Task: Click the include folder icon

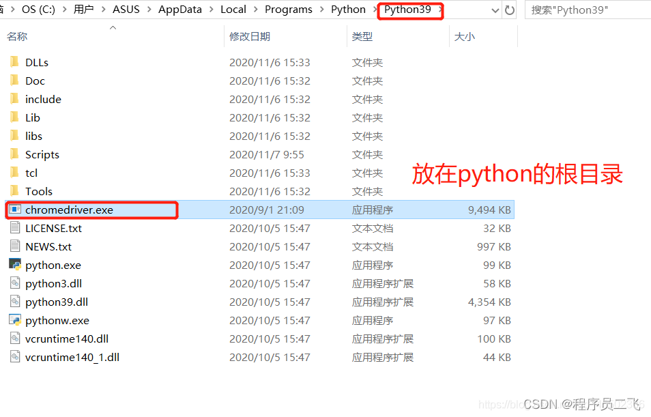Action: click(x=14, y=99)
